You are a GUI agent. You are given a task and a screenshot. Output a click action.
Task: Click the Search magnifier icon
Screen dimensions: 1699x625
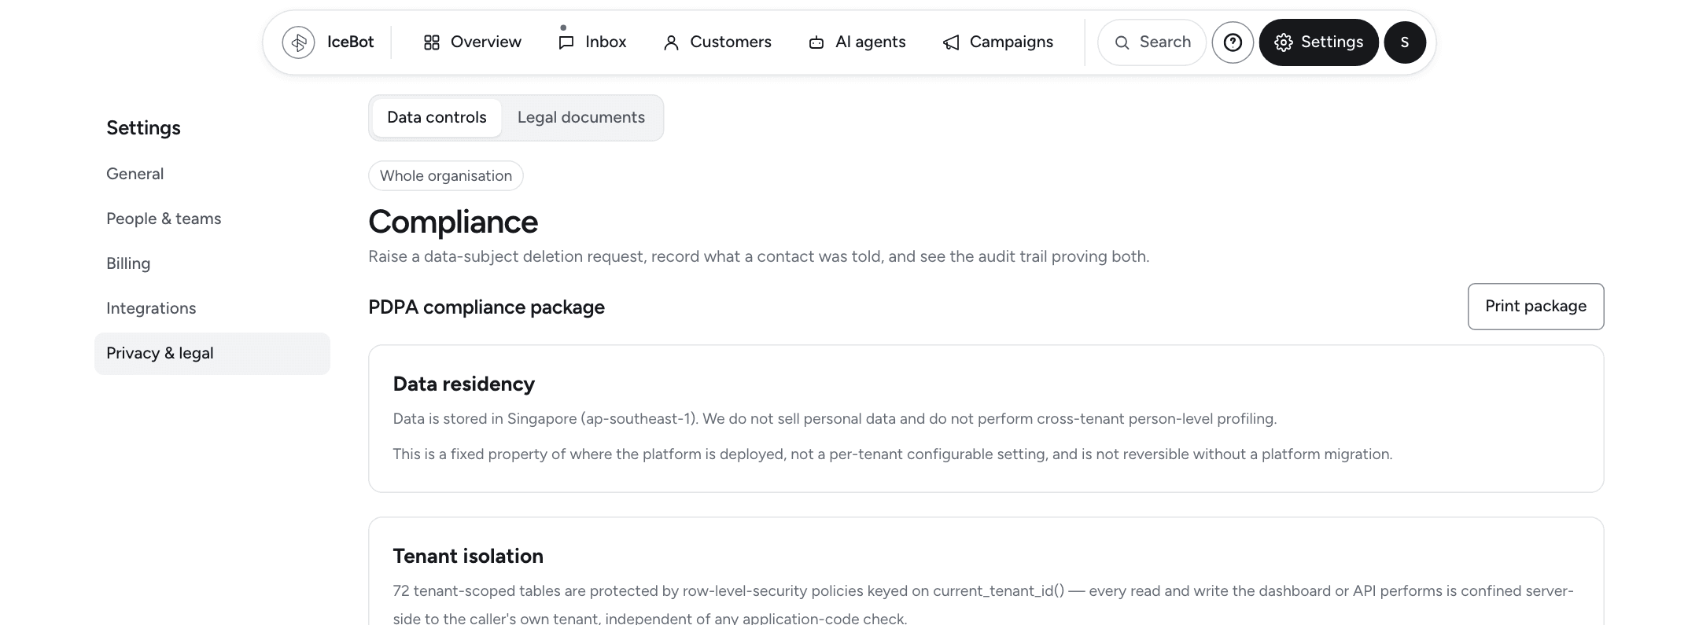pos(1122,42)
